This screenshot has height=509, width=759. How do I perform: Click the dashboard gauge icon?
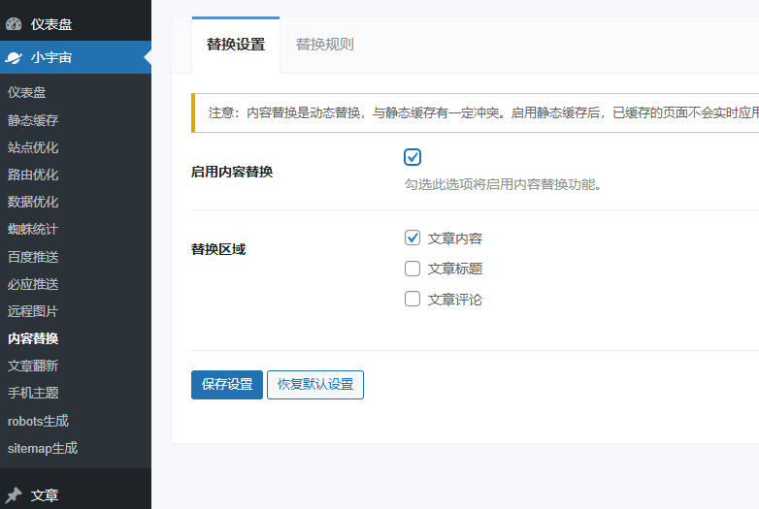[x=14, y=24]
